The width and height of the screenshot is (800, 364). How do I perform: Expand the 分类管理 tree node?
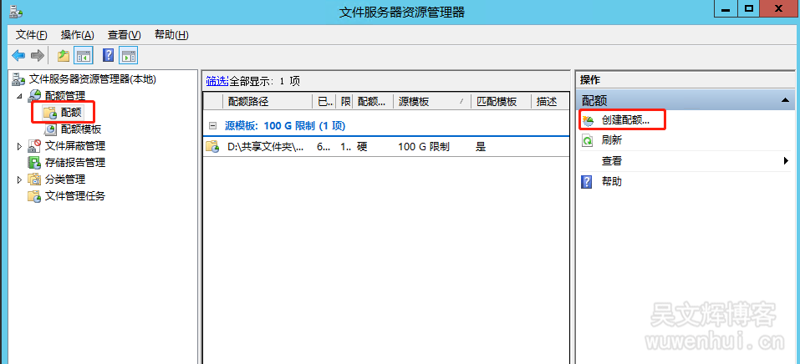[20, 179]
